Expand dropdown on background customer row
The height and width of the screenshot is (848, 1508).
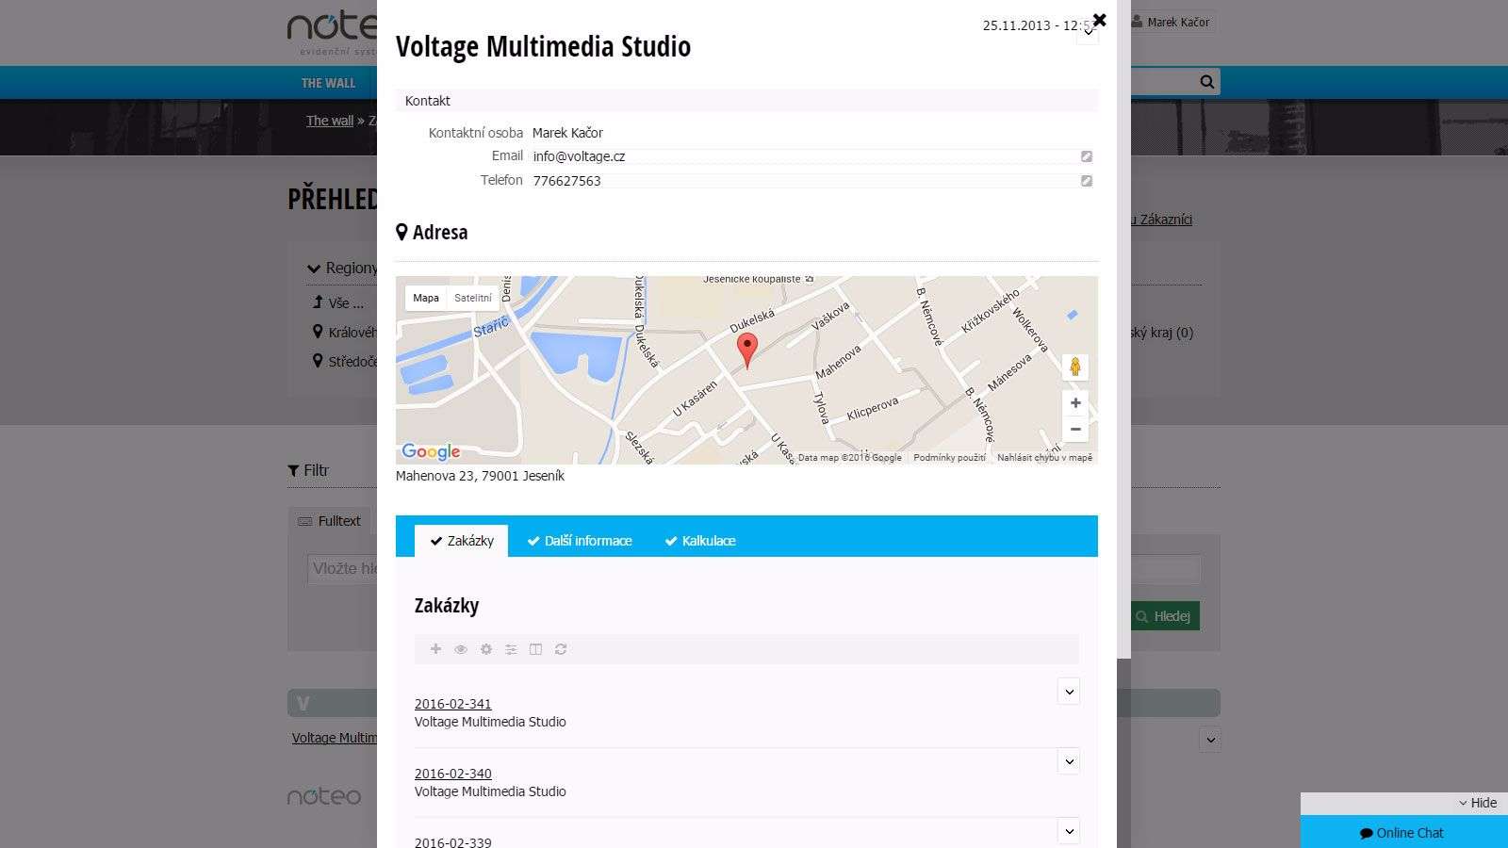click(x=1210, y=740)
